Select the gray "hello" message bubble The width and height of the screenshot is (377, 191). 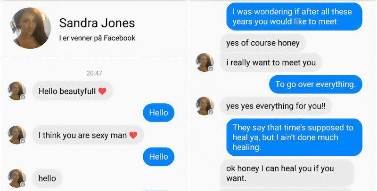click(x=47, y=178)
